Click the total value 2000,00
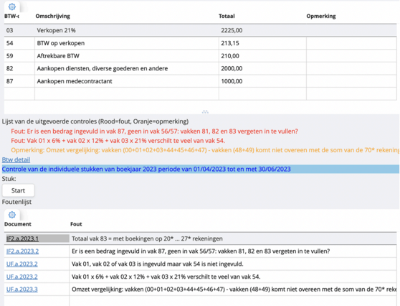Image resolution: width=400 pixels, height=306 pixels. tap(232, 68)
